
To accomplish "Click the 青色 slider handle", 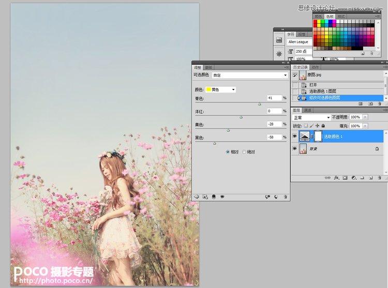I will click(260, 103).
